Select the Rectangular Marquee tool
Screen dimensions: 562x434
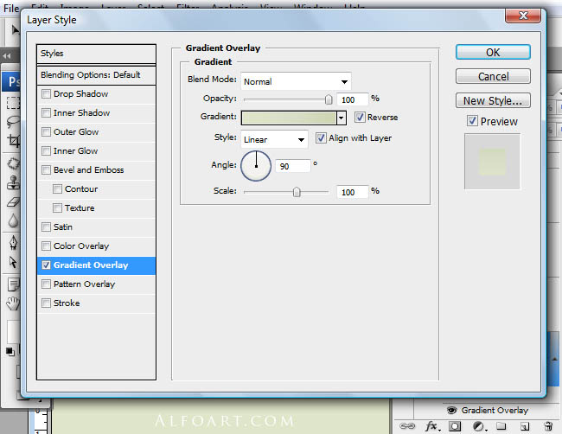point(13,103)
